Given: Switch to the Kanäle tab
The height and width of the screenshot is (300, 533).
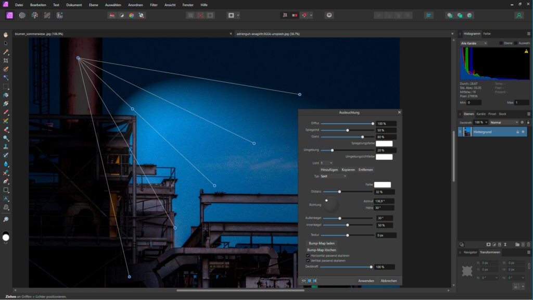Looking at the screenshot, I should pos(481,114).
